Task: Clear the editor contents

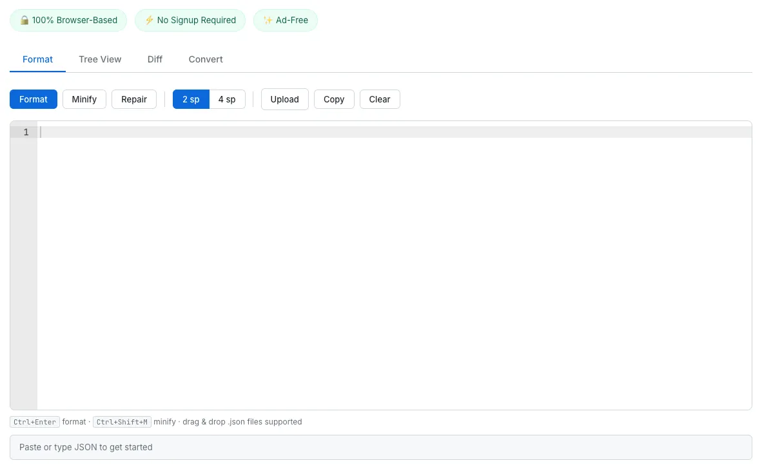Action: click(380, 99)
